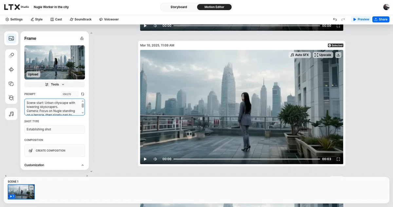Undo the last action
393x207 pixels.
335,19
